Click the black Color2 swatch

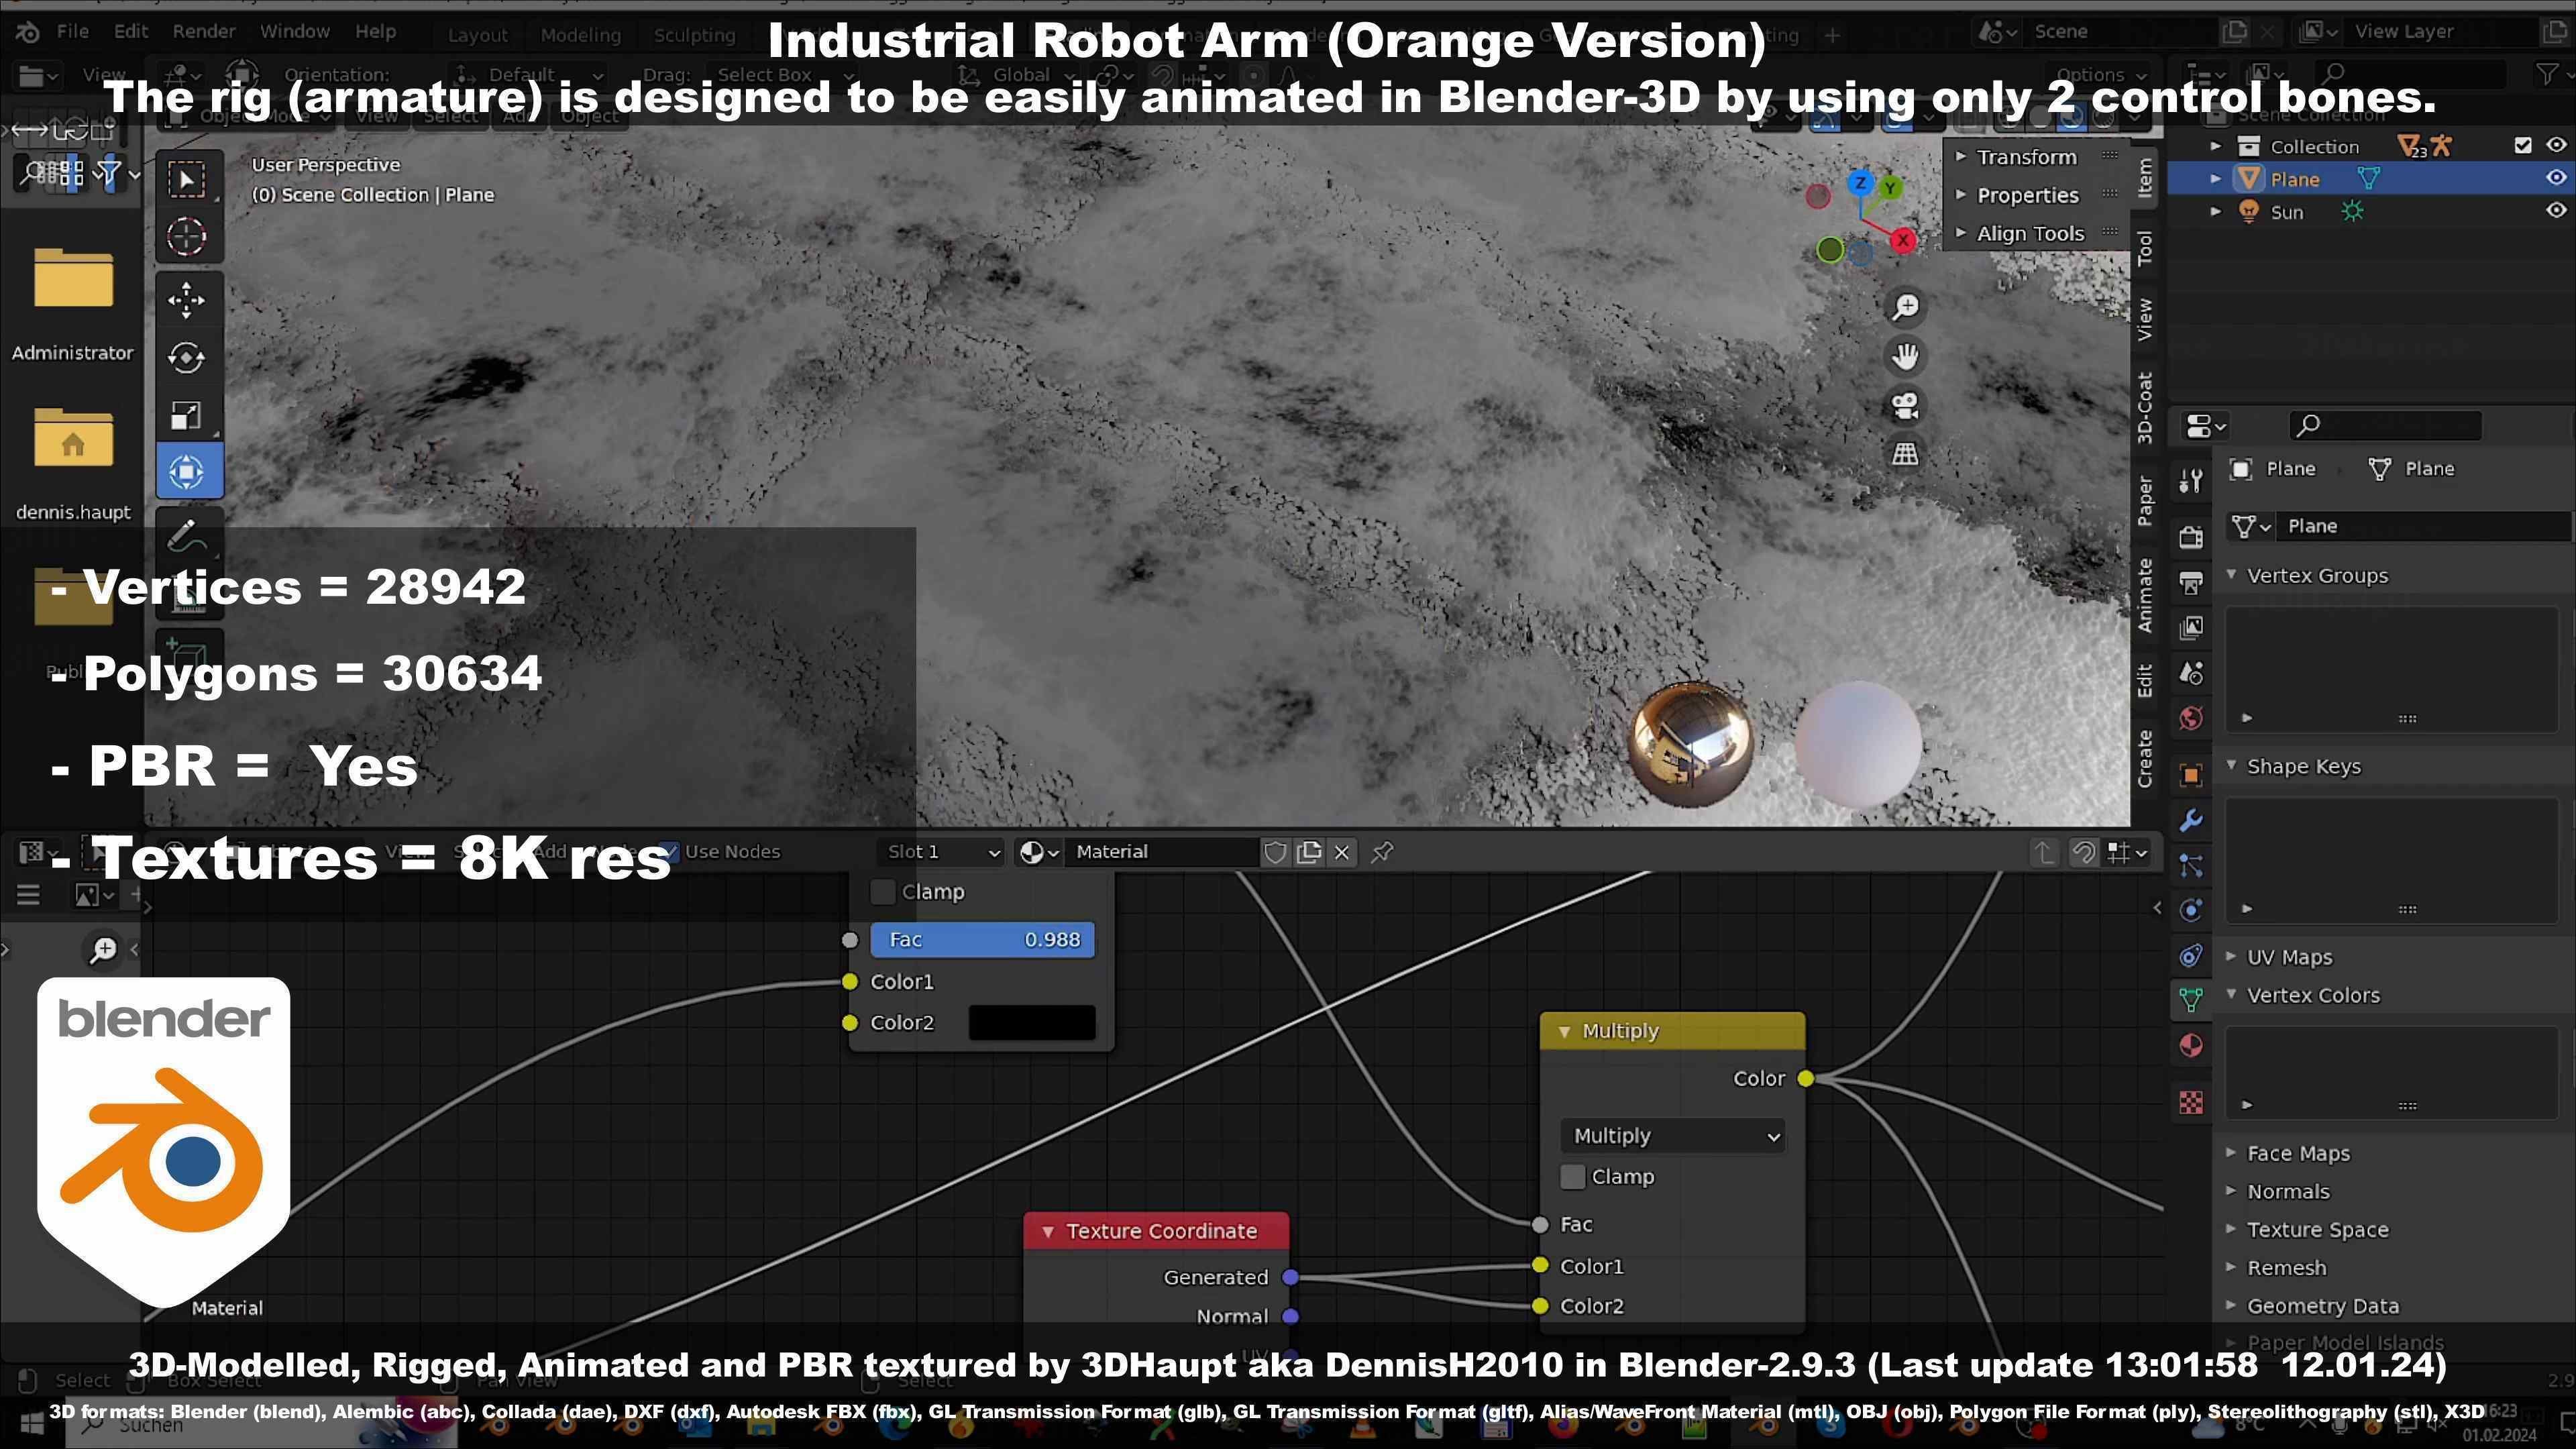1031,1023
